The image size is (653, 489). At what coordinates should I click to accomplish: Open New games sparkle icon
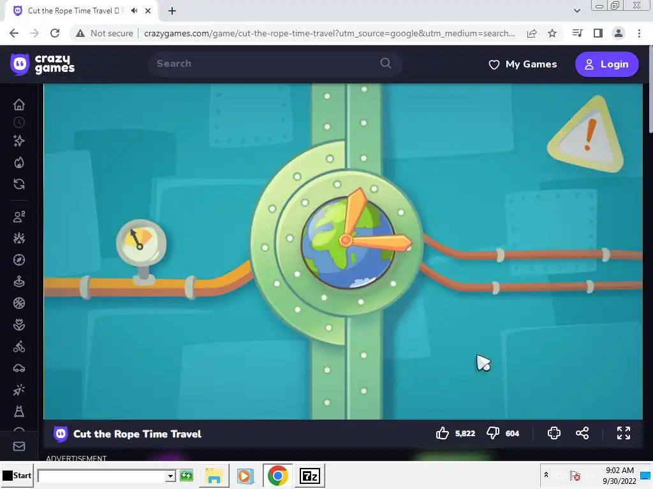coord(18,141)
